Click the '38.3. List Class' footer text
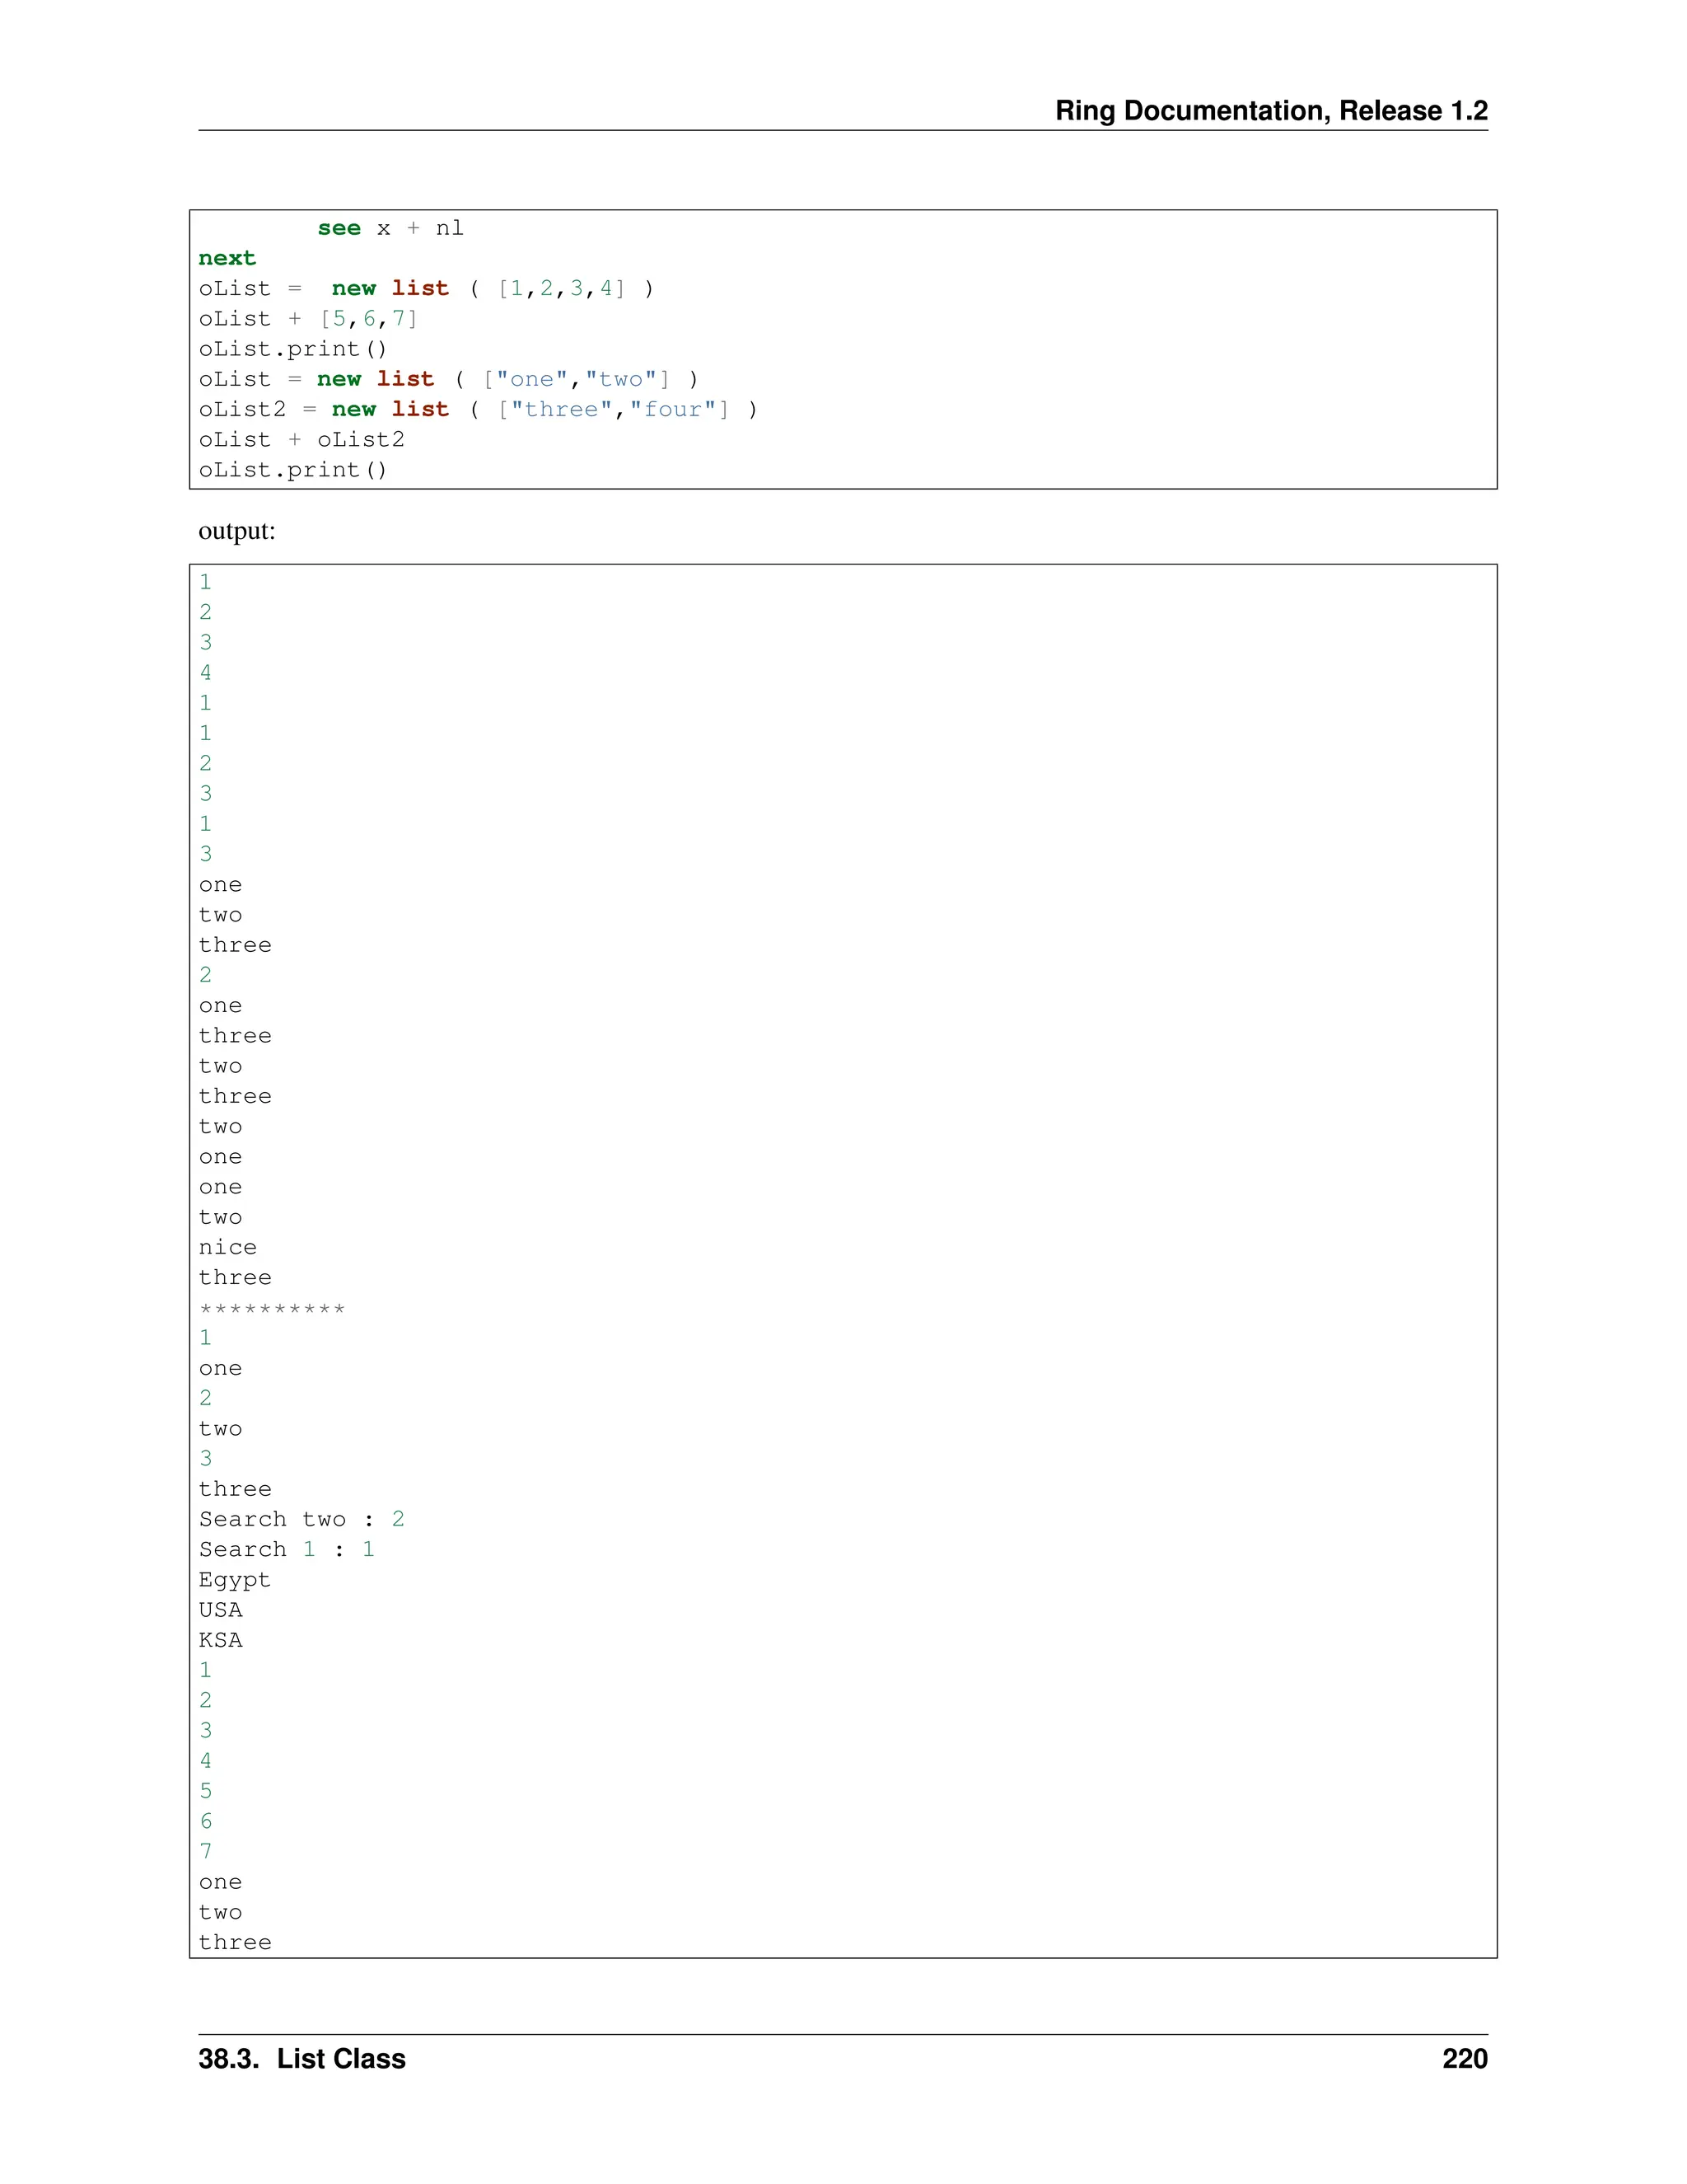Screen dimensions: 1687x2184 (x=301, y=2059)
